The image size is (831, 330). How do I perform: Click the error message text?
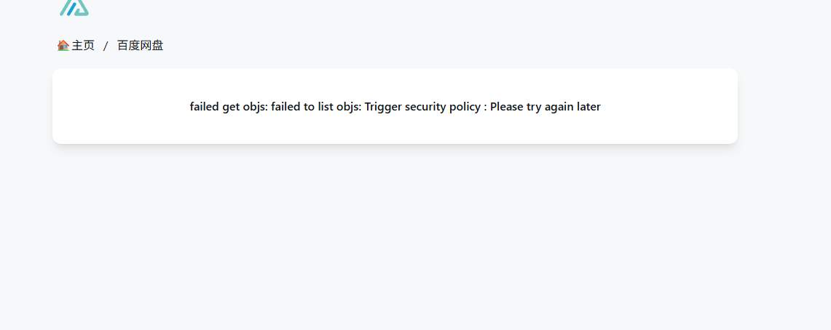click(x=395, y=107)
